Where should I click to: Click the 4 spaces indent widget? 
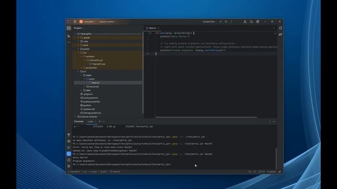coord(272,172)
